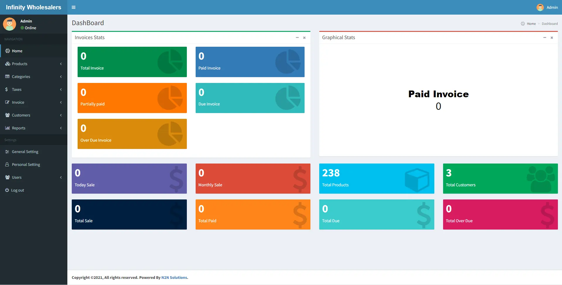This screenshot has height=285, width=562.
Task: Click the Personal Setting lock icon
Action: pyautogui.click(x=7, y=164)
